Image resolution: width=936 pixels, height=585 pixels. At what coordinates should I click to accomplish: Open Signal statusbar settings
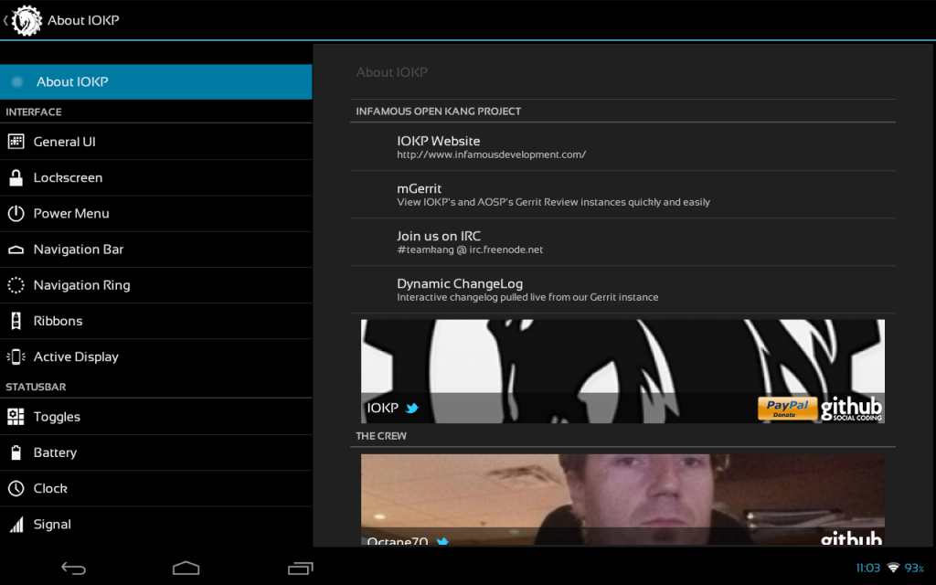pyautogui.click(x=155, y=524)
